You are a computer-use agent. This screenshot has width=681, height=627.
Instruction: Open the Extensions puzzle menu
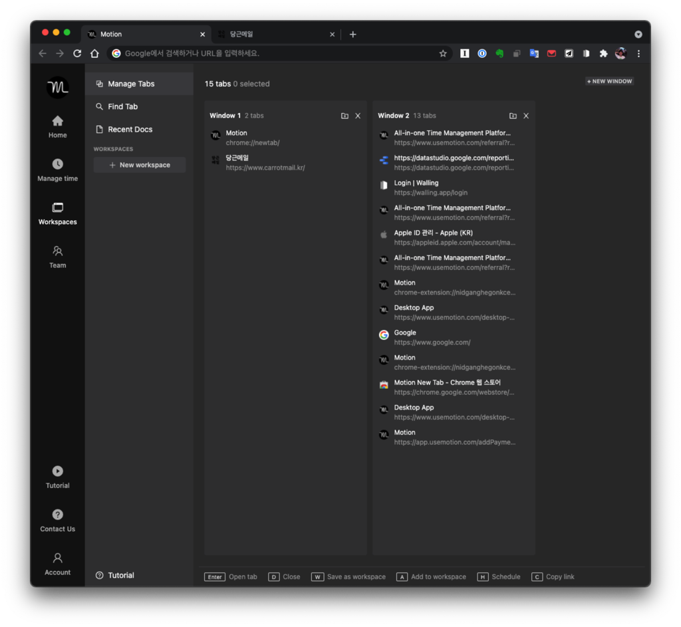[603, 53]
